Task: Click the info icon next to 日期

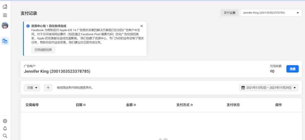Action: point(84,105)
